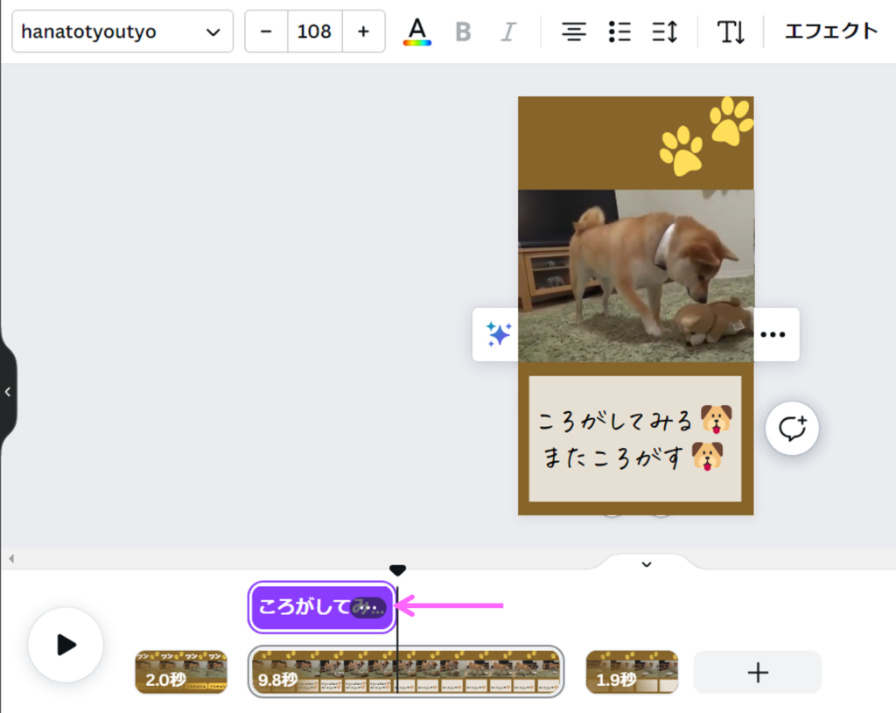The image size is (896, 713).
Task: Open the エフェクト effects panel
Action: [x=830, y=31]
